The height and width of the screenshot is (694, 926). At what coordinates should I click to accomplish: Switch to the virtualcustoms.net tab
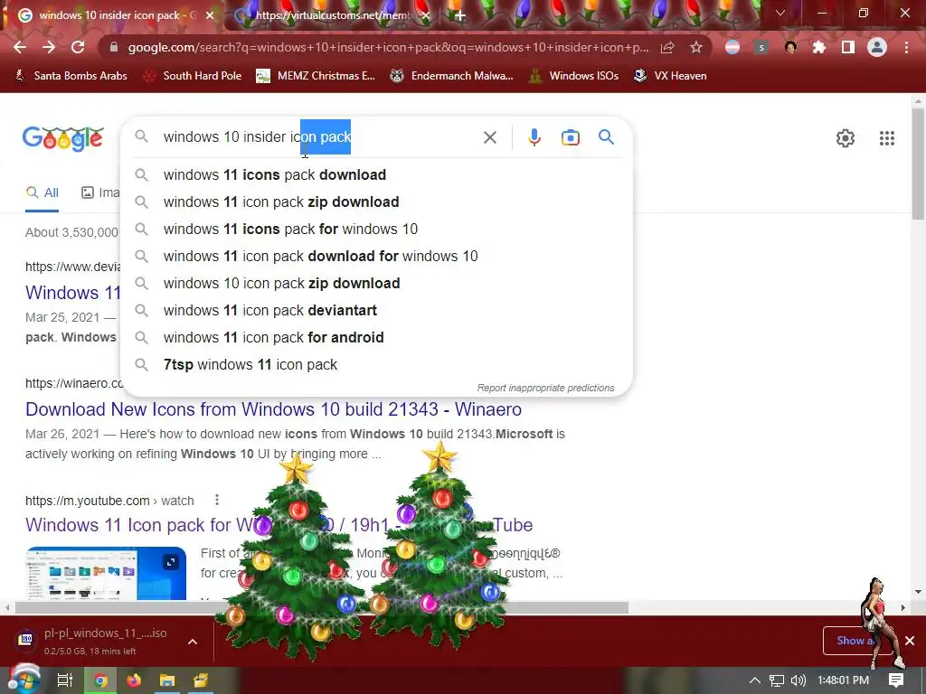[332, 15]
